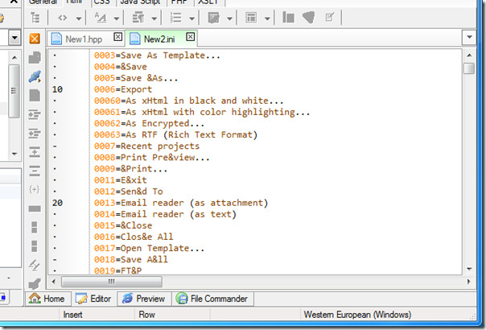The image size is (486, 330).
Task: Close the New2.ini tab
Action: pyautogui.click(x=191, y=37)
